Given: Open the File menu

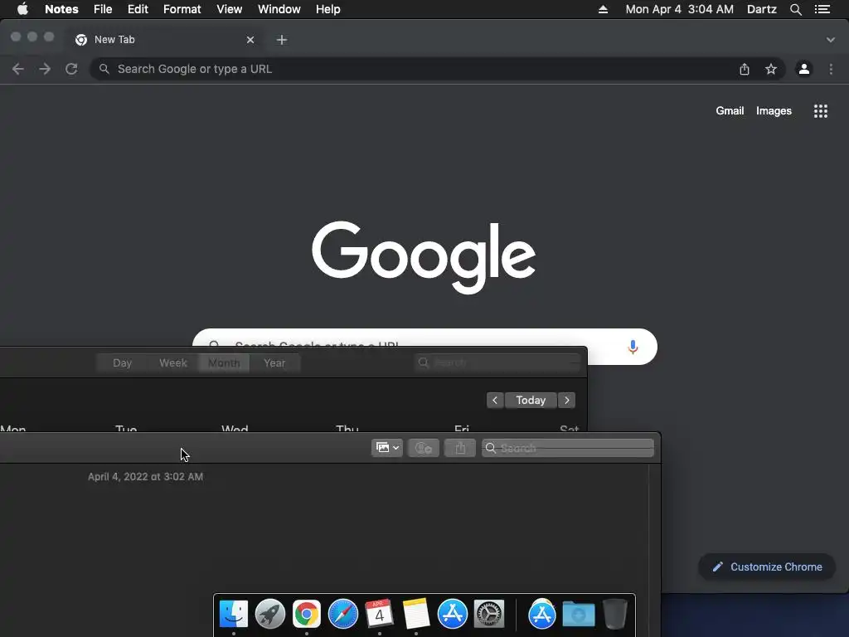Looking at the screenshot, I should click(x=102, y=9).
